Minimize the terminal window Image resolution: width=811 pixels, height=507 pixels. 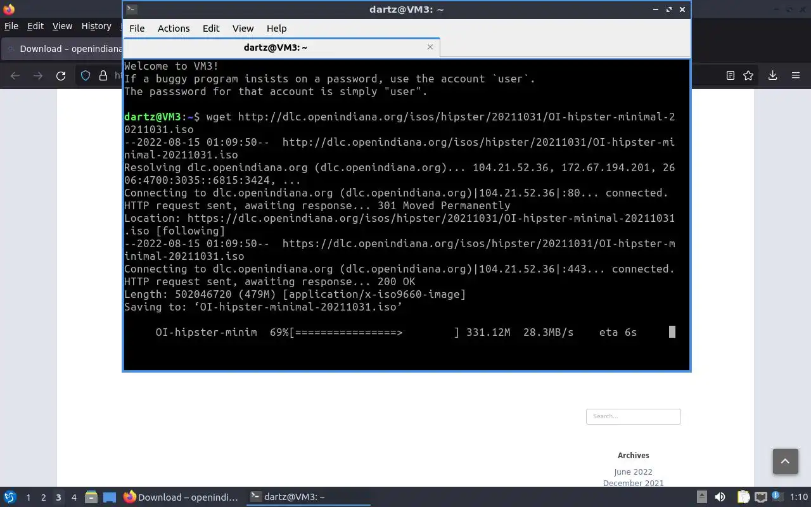656,10
